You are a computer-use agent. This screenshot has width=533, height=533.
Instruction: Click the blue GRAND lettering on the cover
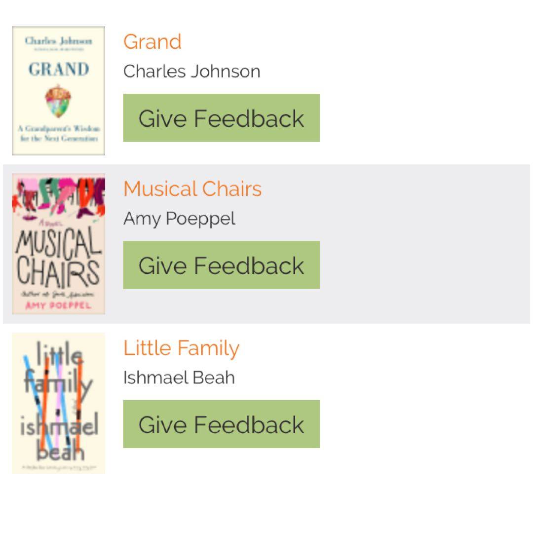58,69
